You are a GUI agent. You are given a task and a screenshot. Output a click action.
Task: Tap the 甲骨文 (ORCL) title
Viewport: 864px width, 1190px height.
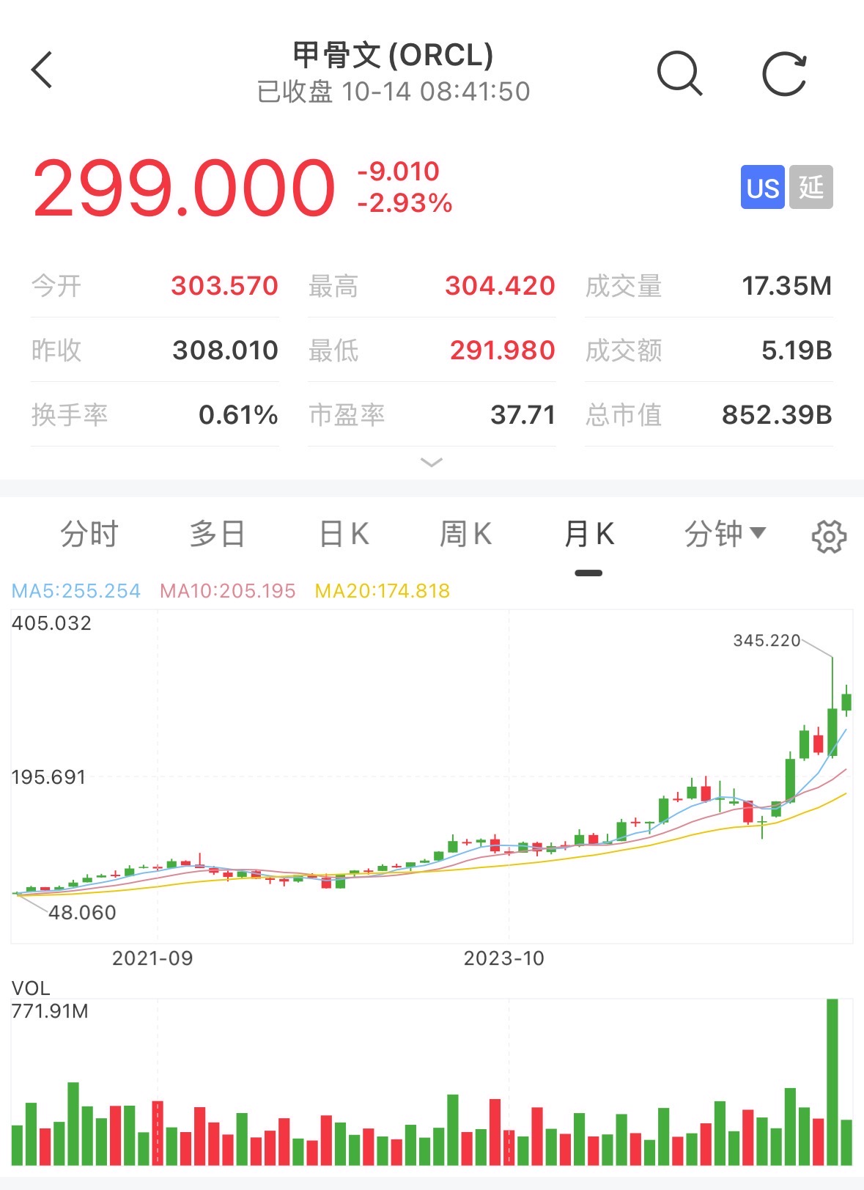[x=394, y=55]
